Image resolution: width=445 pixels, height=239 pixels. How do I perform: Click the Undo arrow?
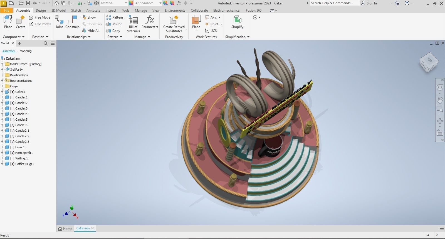[35, 3]
